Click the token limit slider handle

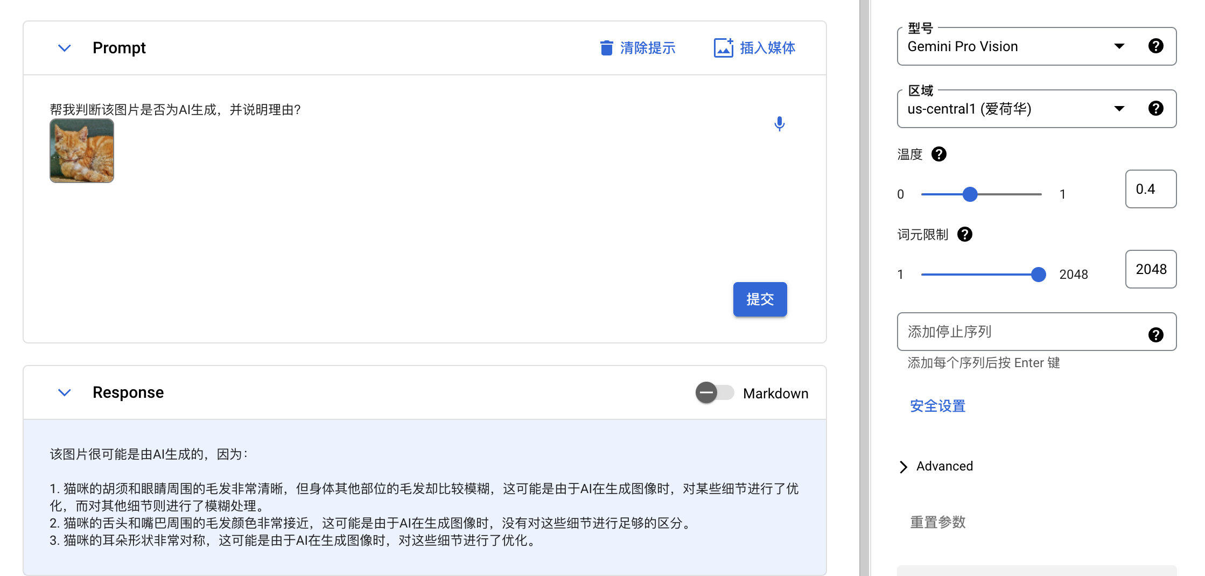pos(1038,275)
